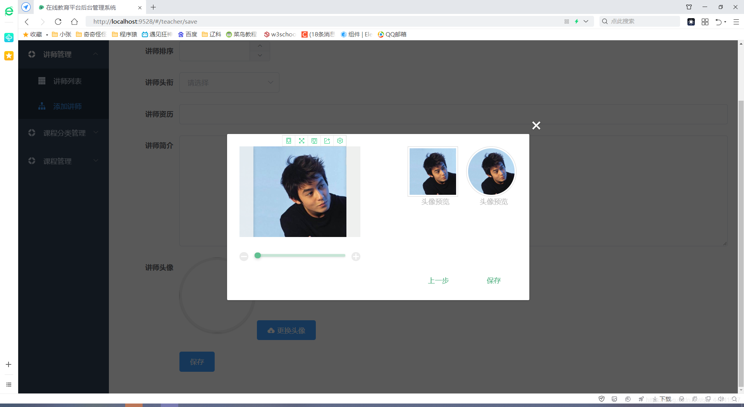Click the browser refresh button
Image resolution: width=744 pixels, height=407 pixels.
[x=58, y=22]
